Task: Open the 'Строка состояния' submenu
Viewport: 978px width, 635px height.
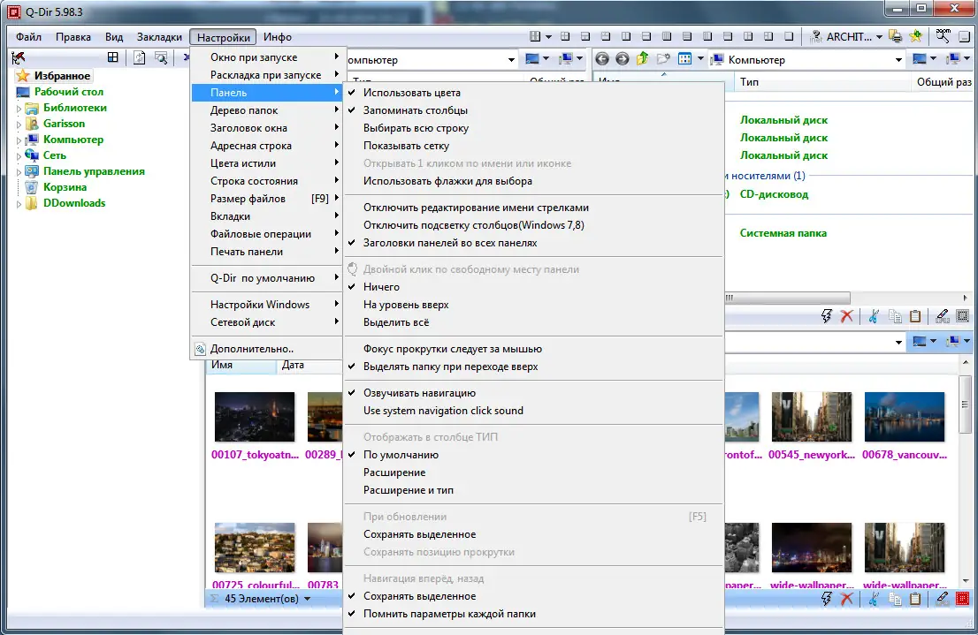Action: click(x=267, y=181)
